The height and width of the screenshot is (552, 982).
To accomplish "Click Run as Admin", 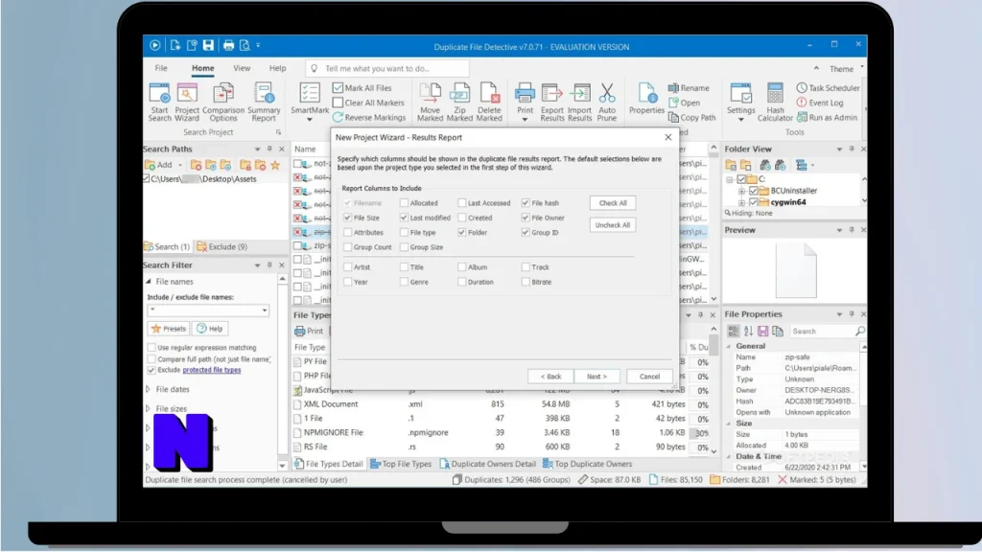I will pyautogui.click(x=827, y=118).
